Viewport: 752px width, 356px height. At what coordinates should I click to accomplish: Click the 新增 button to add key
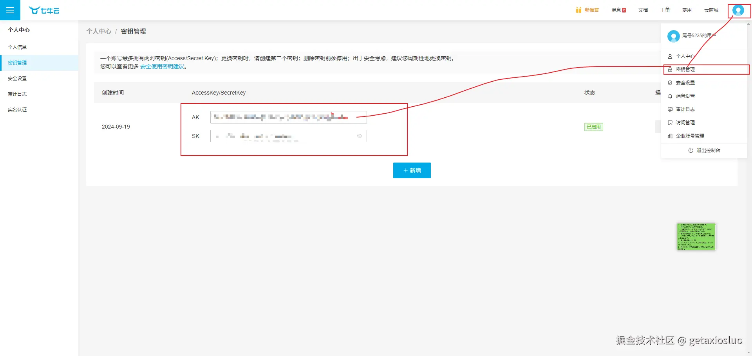pos(412,170)
